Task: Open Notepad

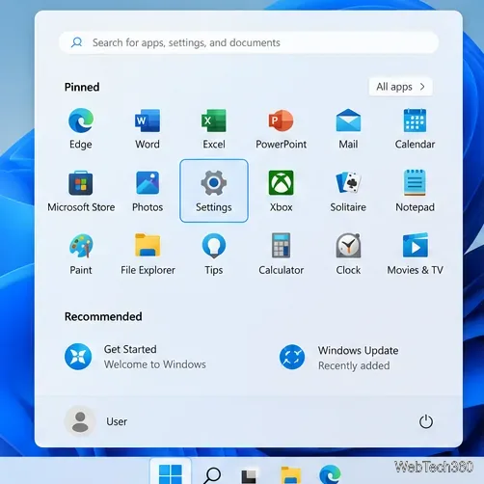Action: tap(415, 192)
